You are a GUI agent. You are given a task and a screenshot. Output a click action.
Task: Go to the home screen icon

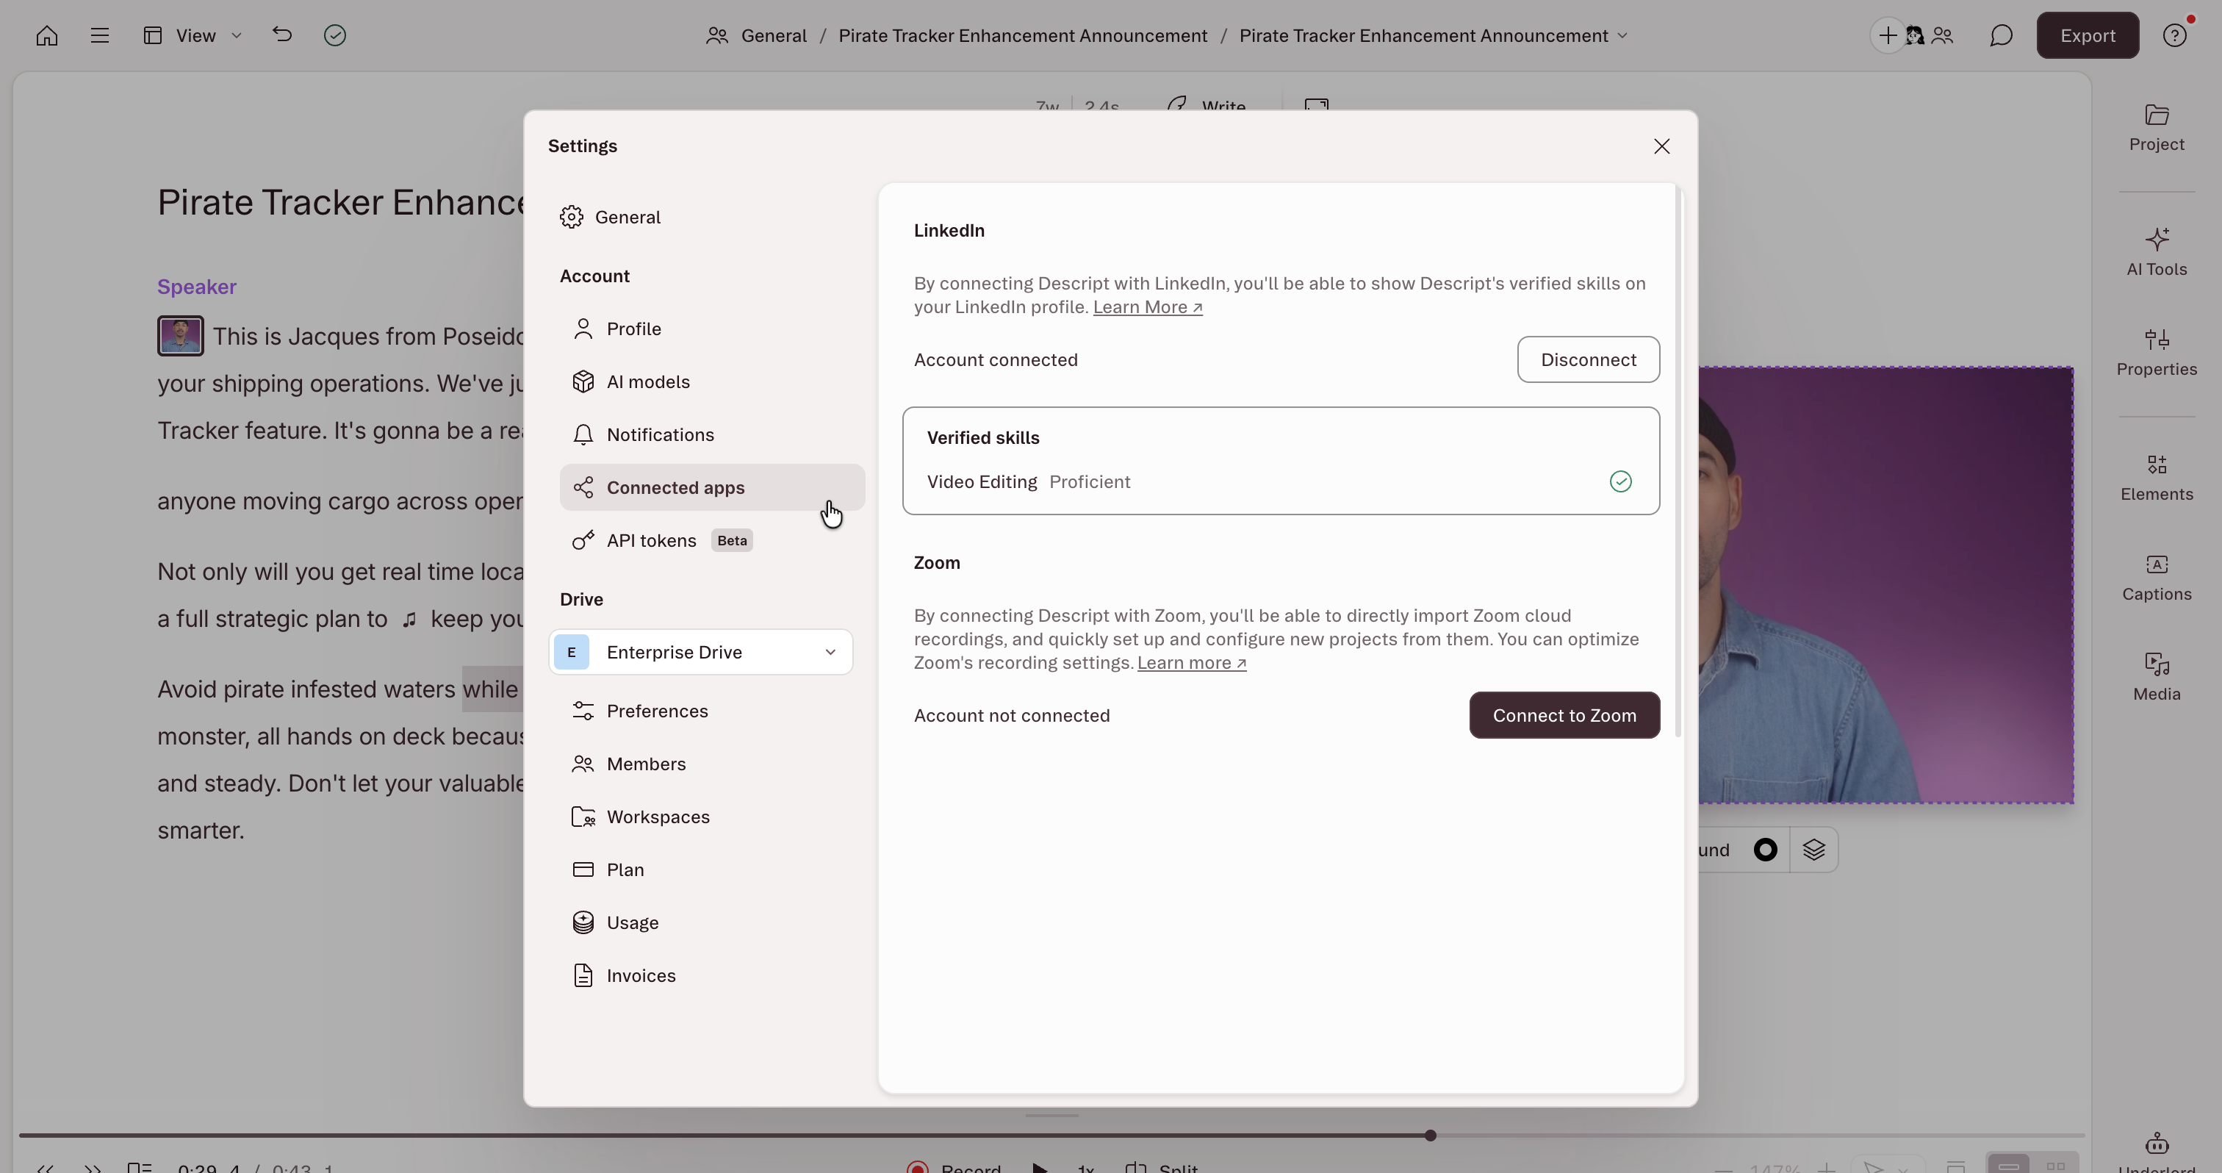click(x=46, y=35)
